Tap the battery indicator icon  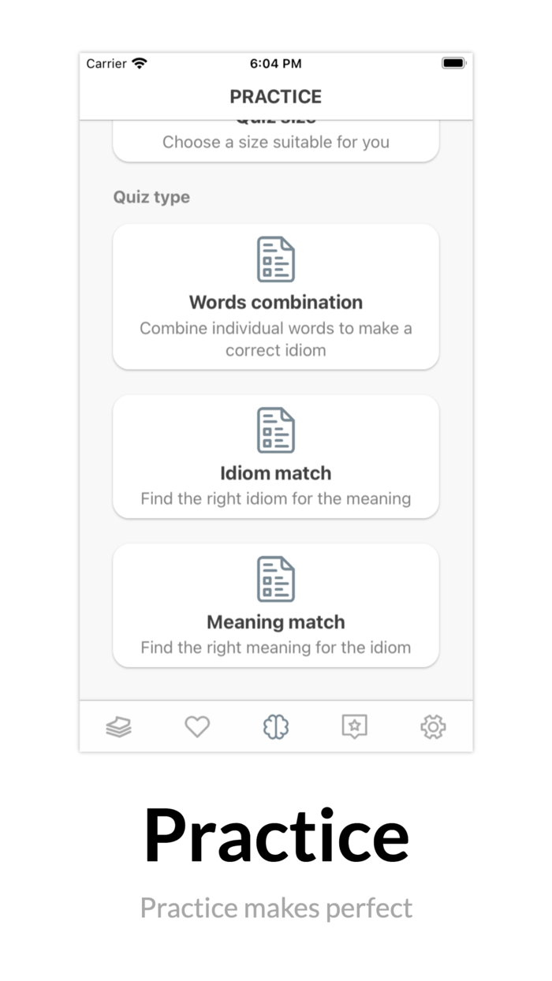point(453,64)
